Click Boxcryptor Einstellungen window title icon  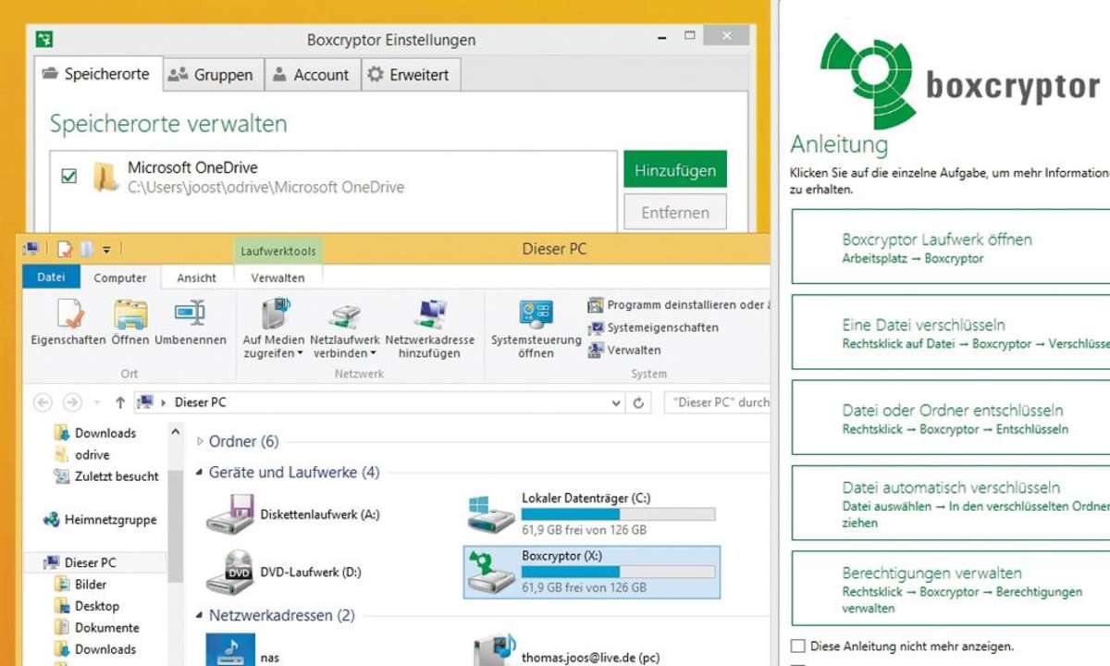(44, 39)
